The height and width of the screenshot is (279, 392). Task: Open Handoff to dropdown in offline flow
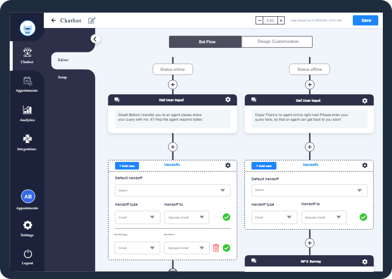pyautogui.click(x=324, y=217)
